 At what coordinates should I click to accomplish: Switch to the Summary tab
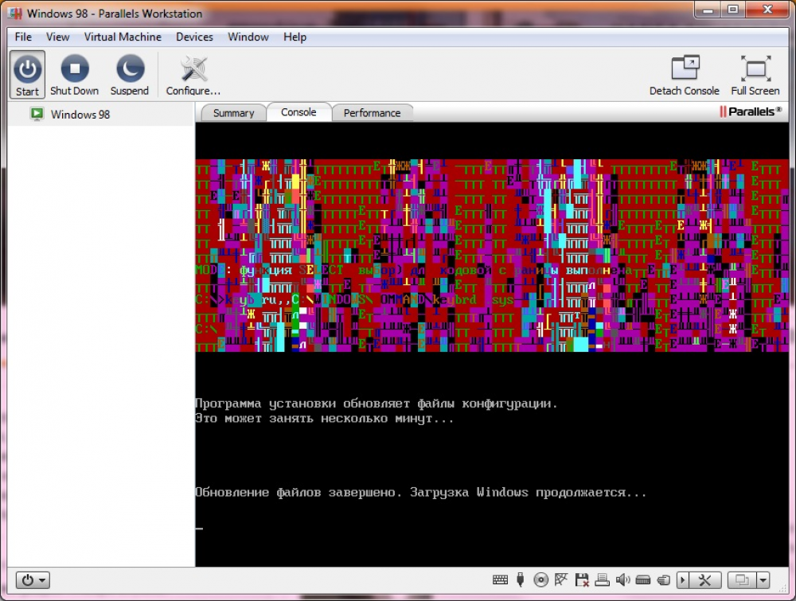pyautogui.click(x=234, y=113)
